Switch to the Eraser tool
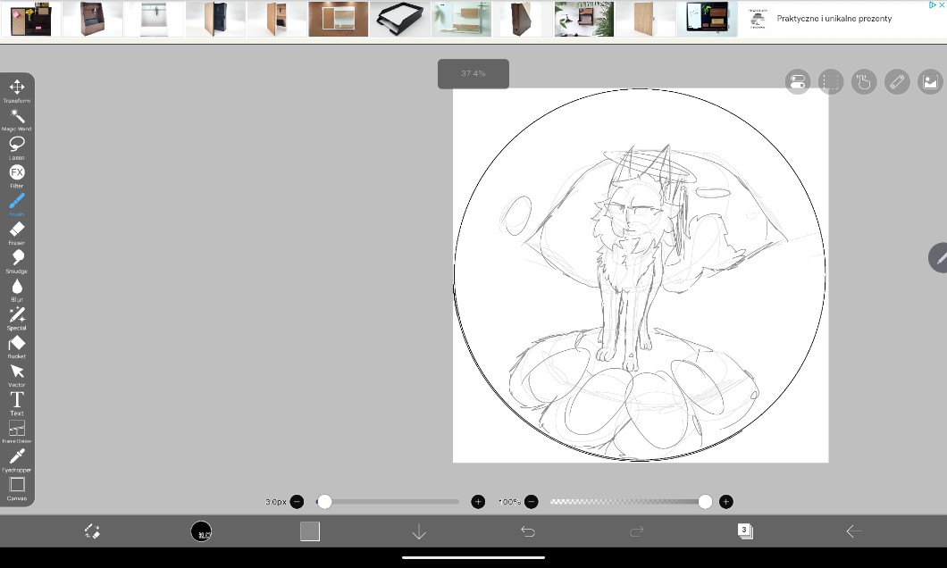947x568 pixels. pyautogui.click(x=17, y=231)
